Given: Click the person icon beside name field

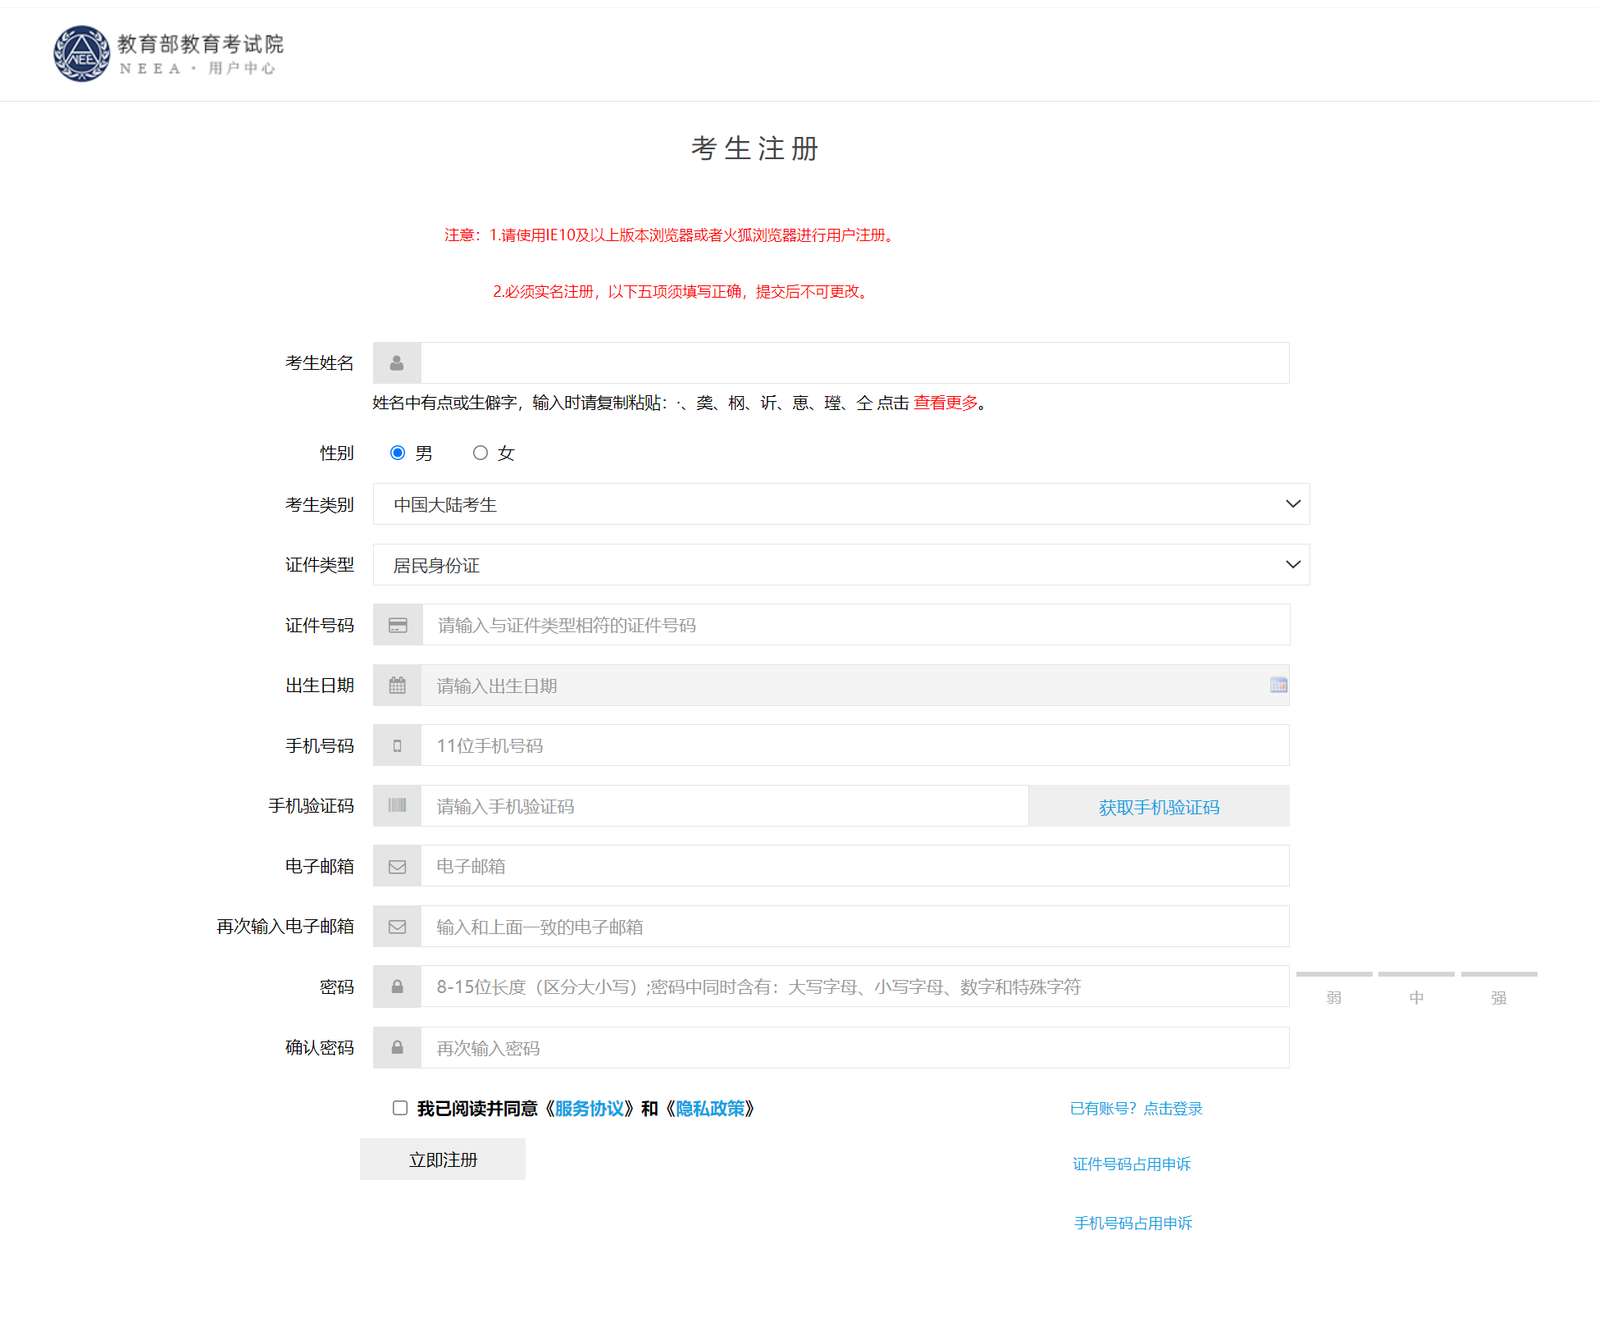Looking at the screenshot, I should coord(397,363).
